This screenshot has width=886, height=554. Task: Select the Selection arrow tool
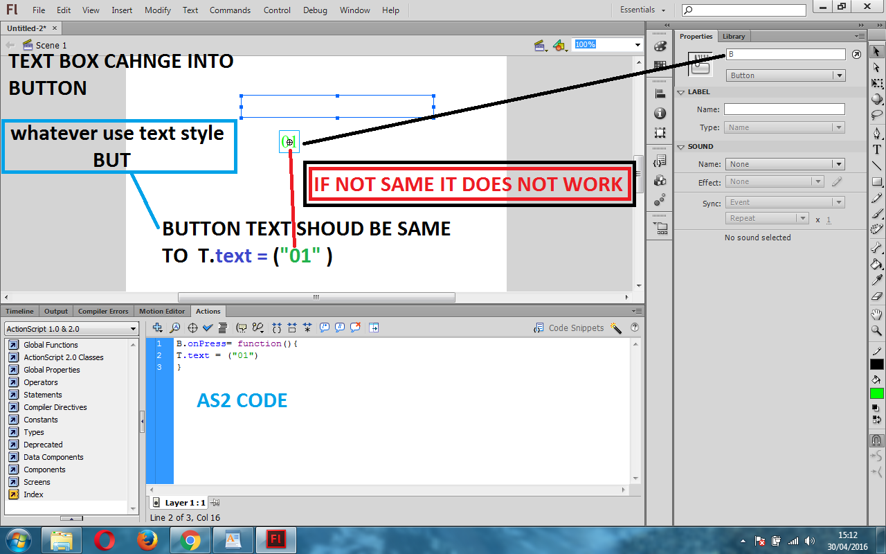click(877, 52)
